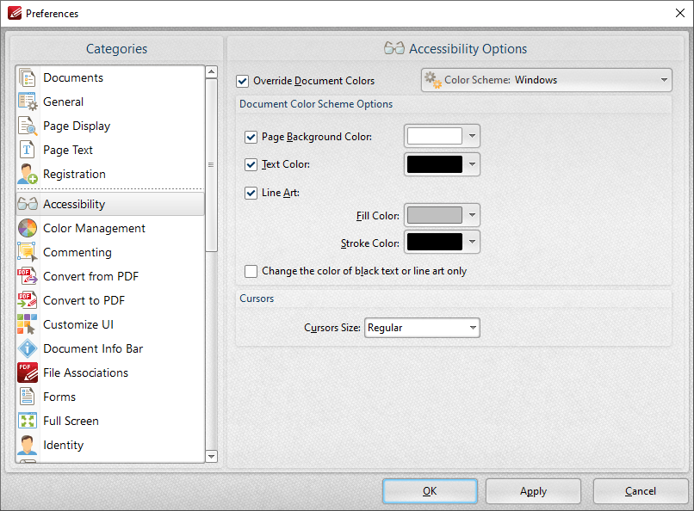Viewport: 694px width, 511px height.
Task: Click the Color Management wheel icon
Action: point(28,228)
